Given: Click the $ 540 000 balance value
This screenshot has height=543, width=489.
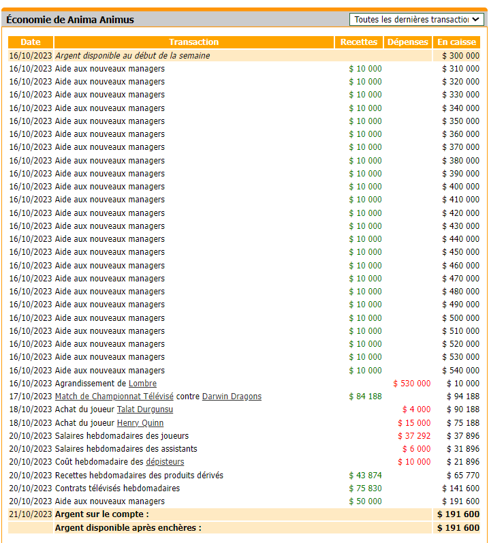Looking at the screenshot, I should pyautogui.click(x=460, y=371).
